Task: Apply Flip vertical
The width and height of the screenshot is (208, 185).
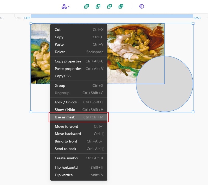Action: click(79, 175)
